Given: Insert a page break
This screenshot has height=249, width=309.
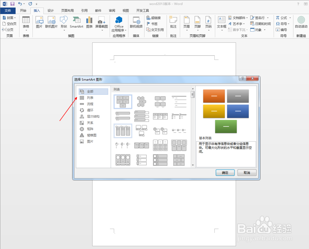Looking at the screenshot, I should tap(8, 30).
